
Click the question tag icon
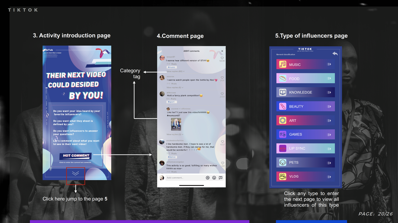tap(220, 178)
